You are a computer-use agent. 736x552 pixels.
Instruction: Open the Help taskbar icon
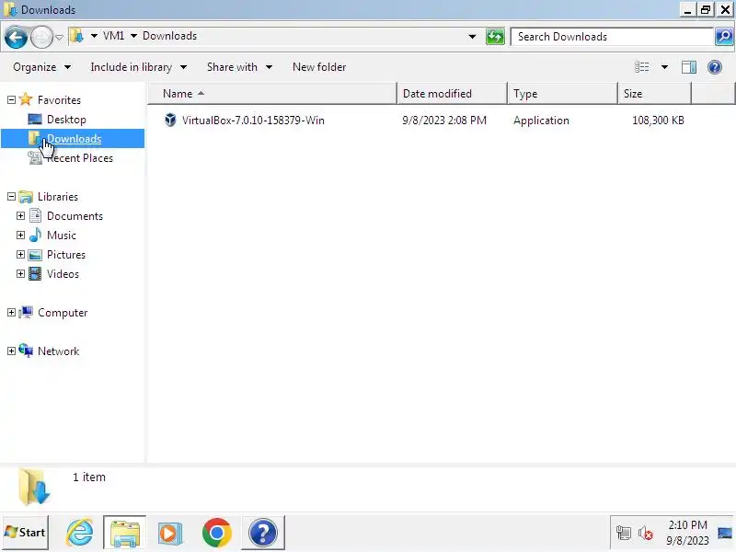263,533
